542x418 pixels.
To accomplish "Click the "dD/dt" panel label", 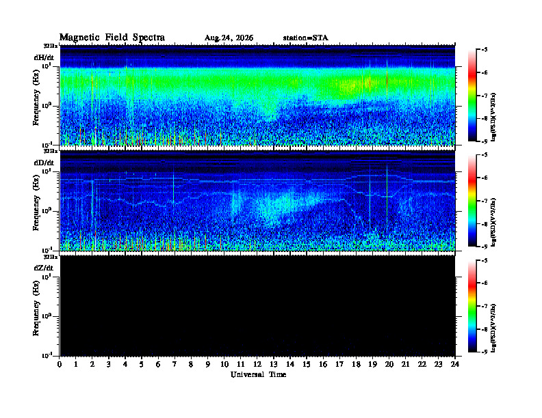I will click(x=44, y=163).
